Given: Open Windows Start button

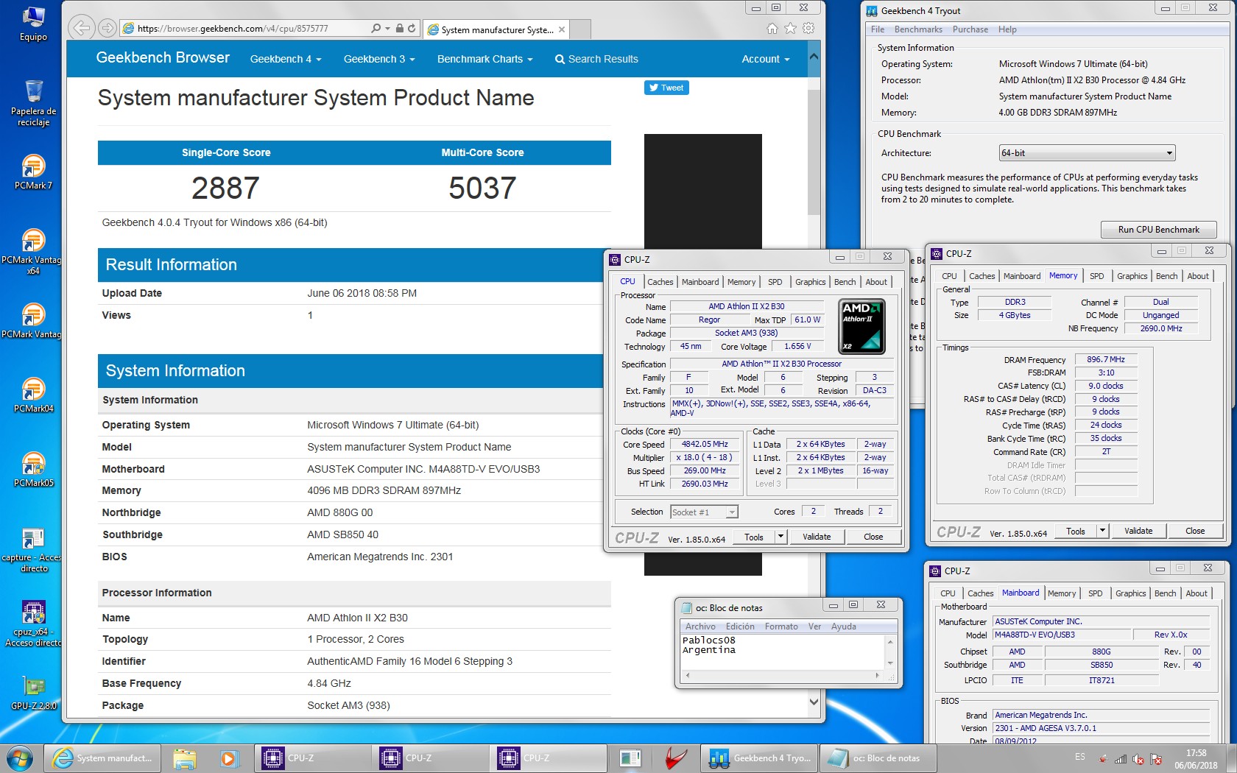Looking at the screenshot, I should pyautogui.click(x=20, y=758).
